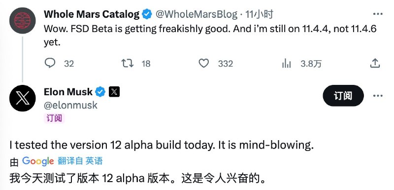Viewport: 394px width, 190px height.
Task: Open more options on Elon Musk tweet
Action: (378, 96)
